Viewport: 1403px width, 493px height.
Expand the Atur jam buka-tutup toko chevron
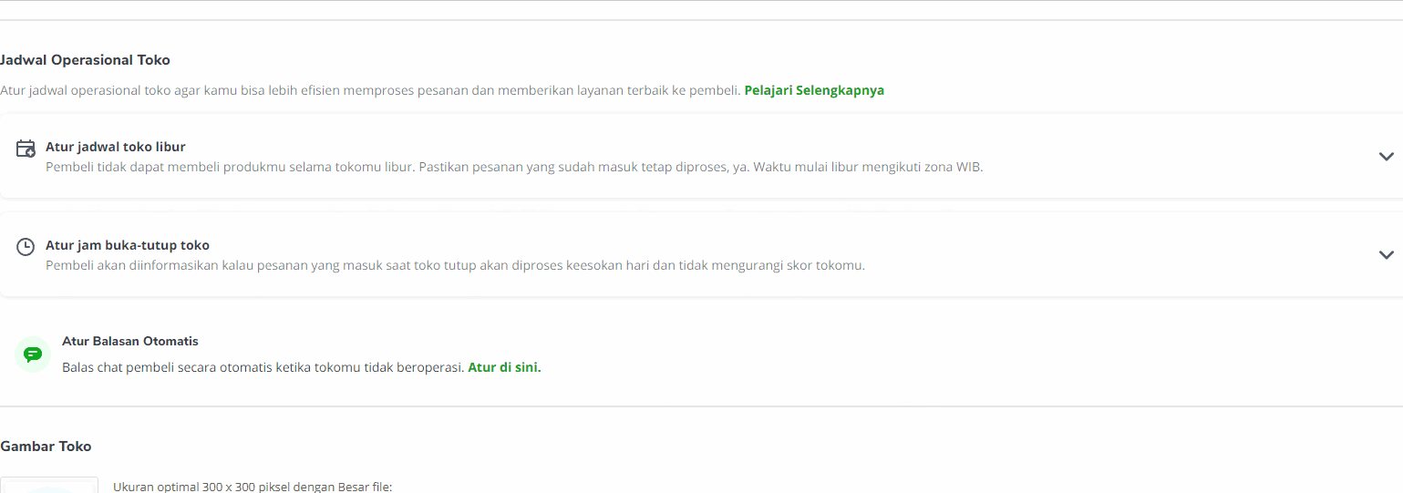[x=1386, y=255]
